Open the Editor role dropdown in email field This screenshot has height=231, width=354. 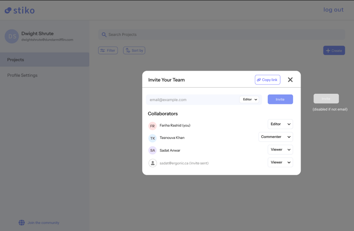(249, 100)
